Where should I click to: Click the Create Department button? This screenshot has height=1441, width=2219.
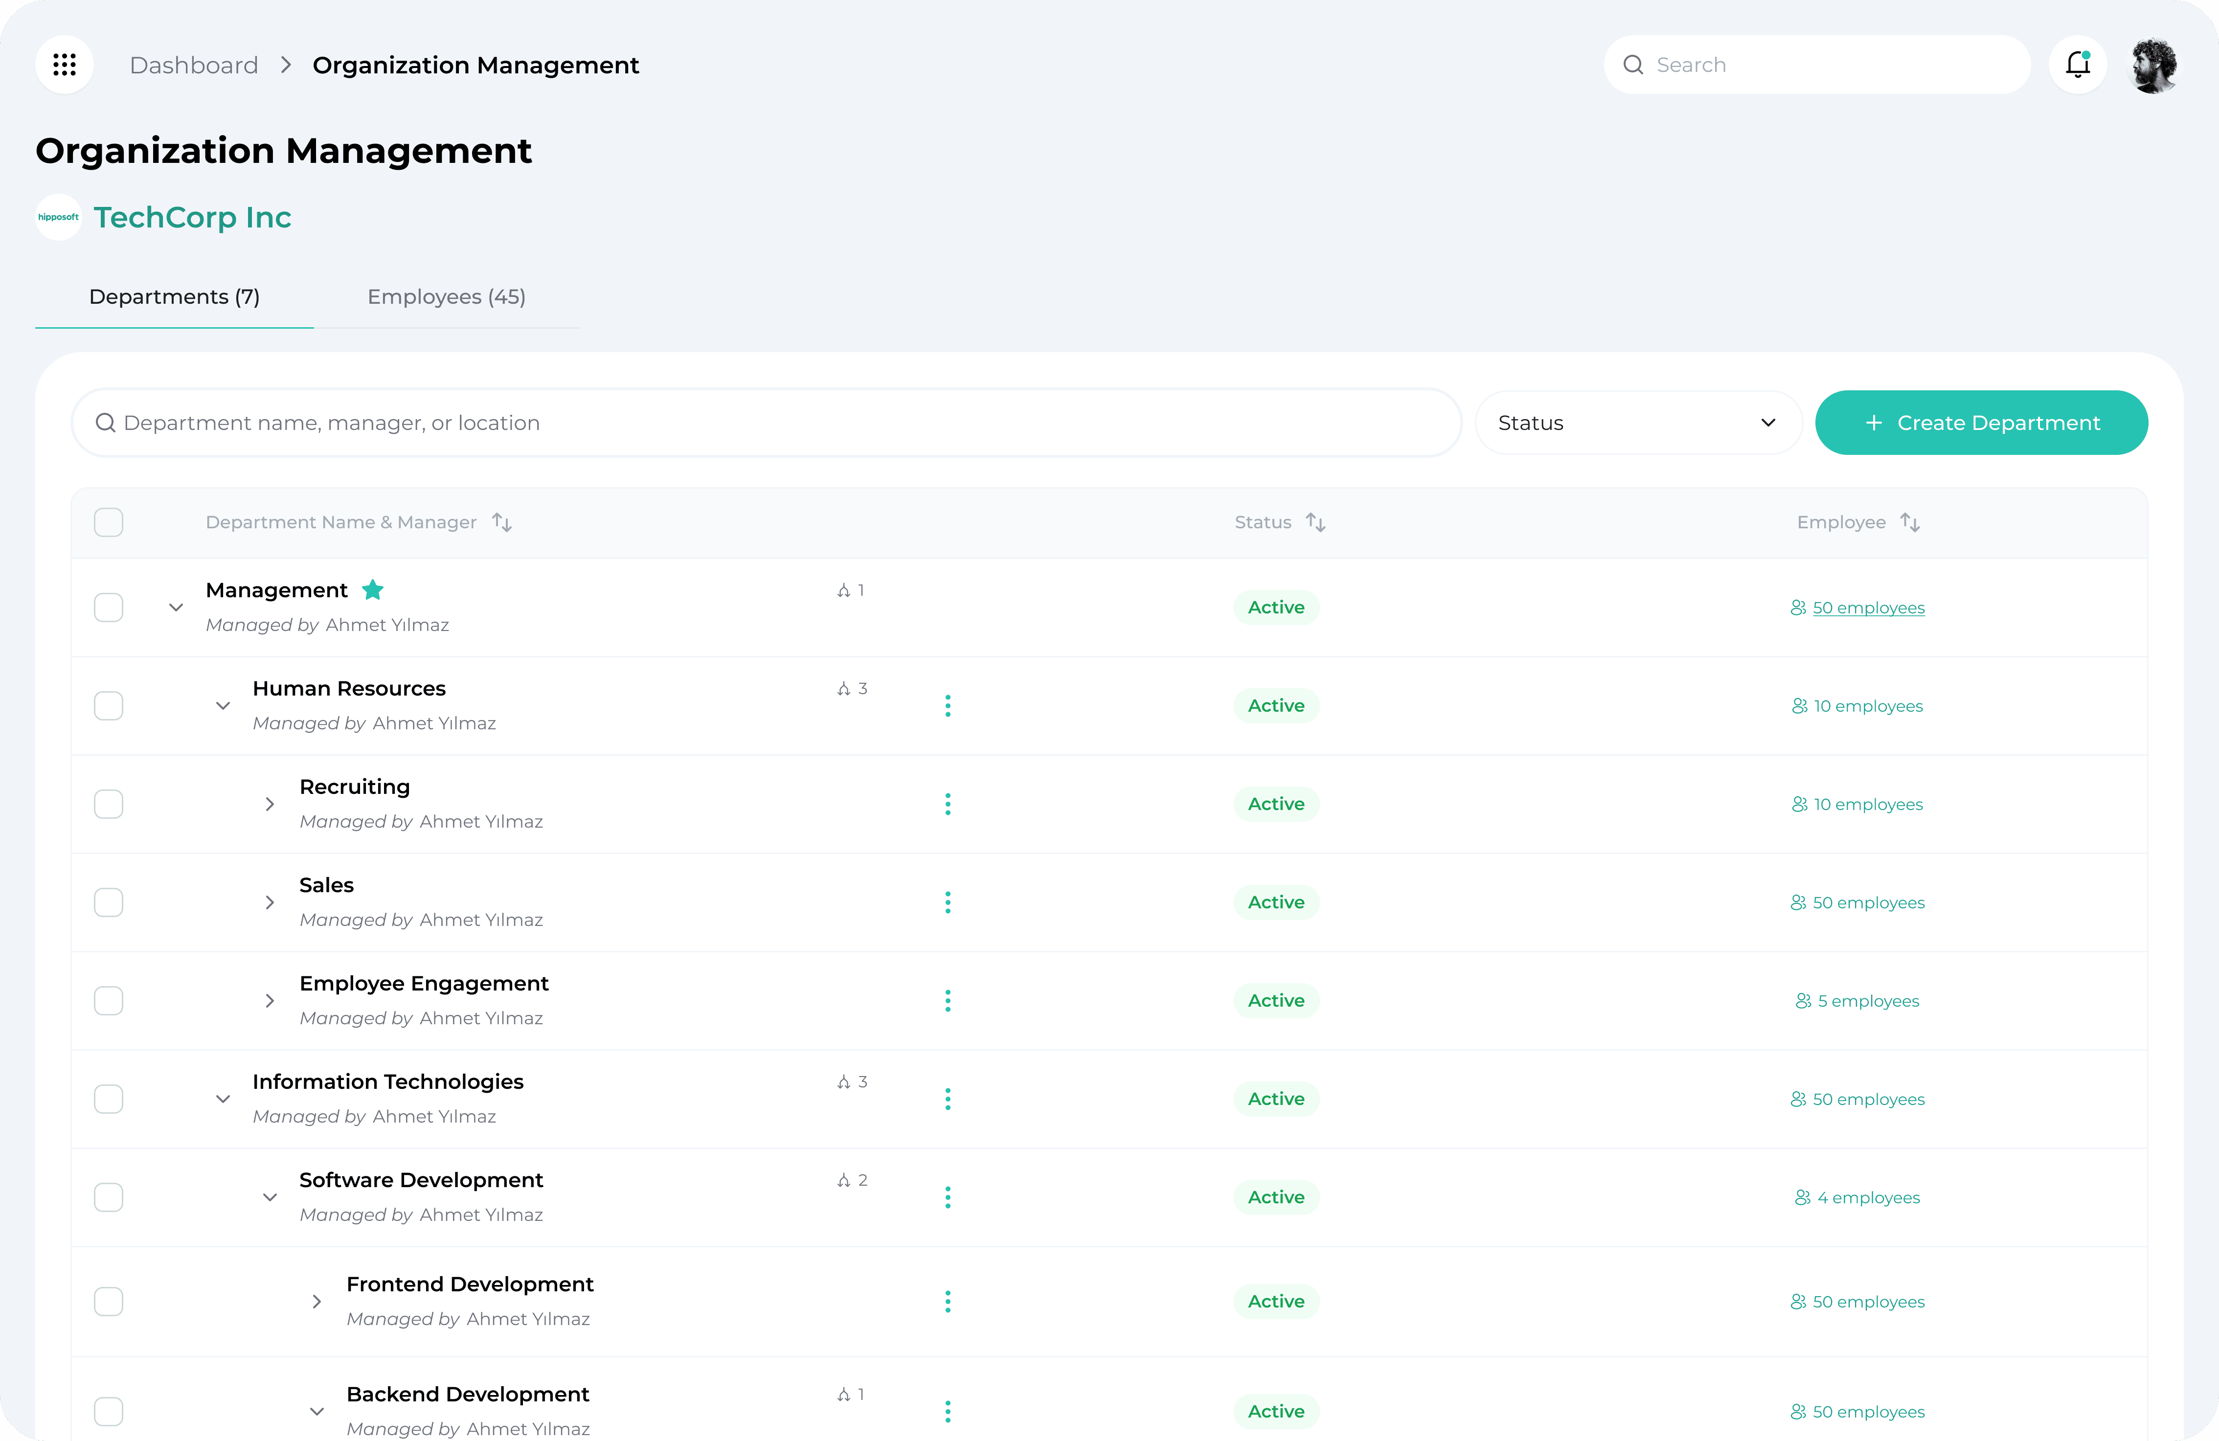[x=1981, y=423]
